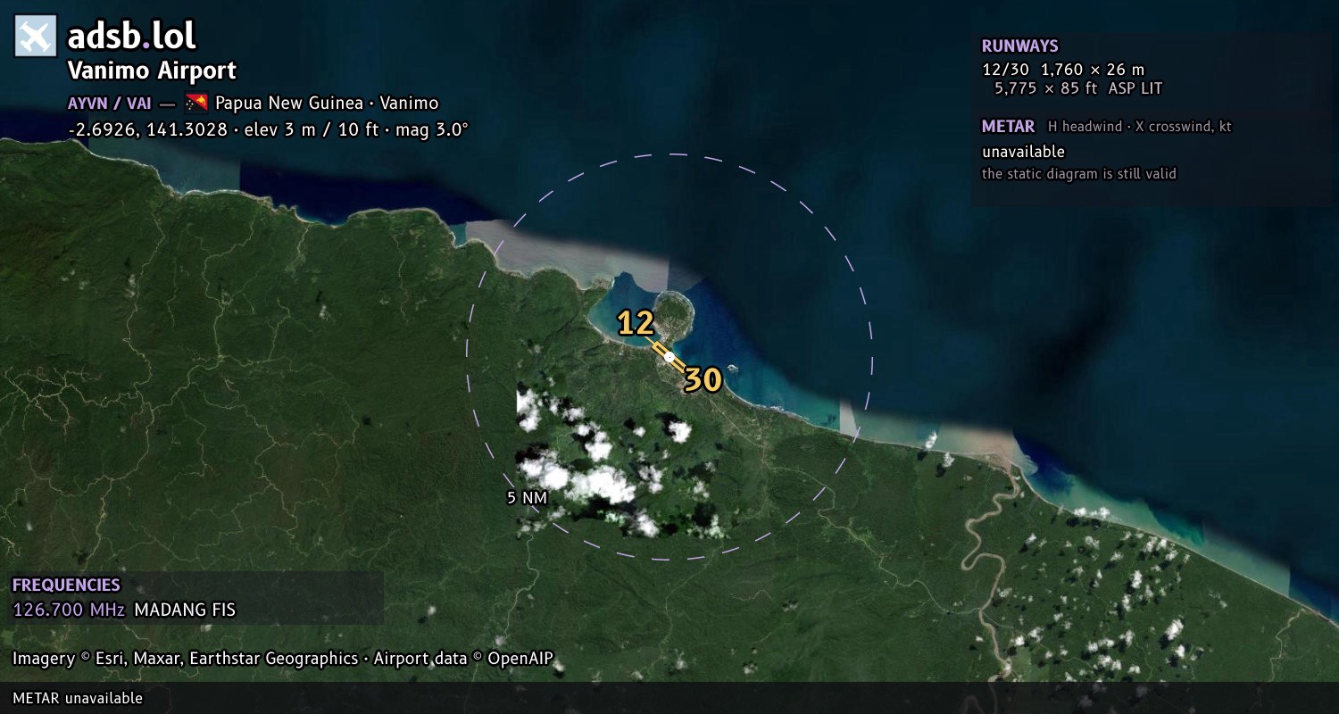Screen dimensions: 1339x714
Task: Click the METAR panel heading
Action: pyautogui.click(x=1008, y=127)
